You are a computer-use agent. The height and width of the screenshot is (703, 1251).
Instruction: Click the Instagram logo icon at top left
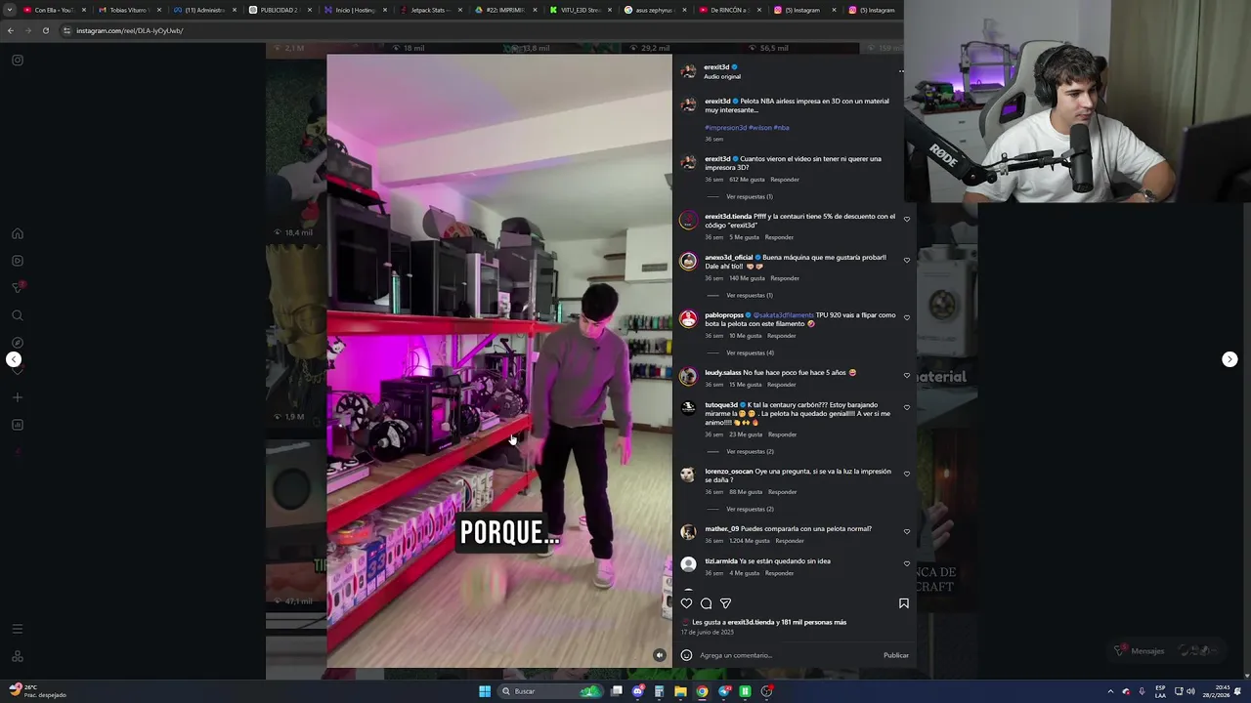pyautogui.click(x=17, y=61)
